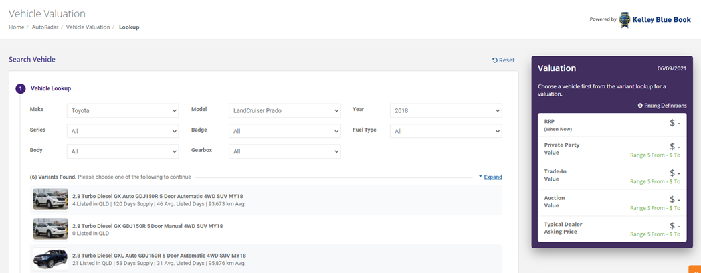This screenshot has width=701, height=273.
Task: Click the Typical Dealer Asking Price label
Action: pyautogui.click(x=563, y=228)
